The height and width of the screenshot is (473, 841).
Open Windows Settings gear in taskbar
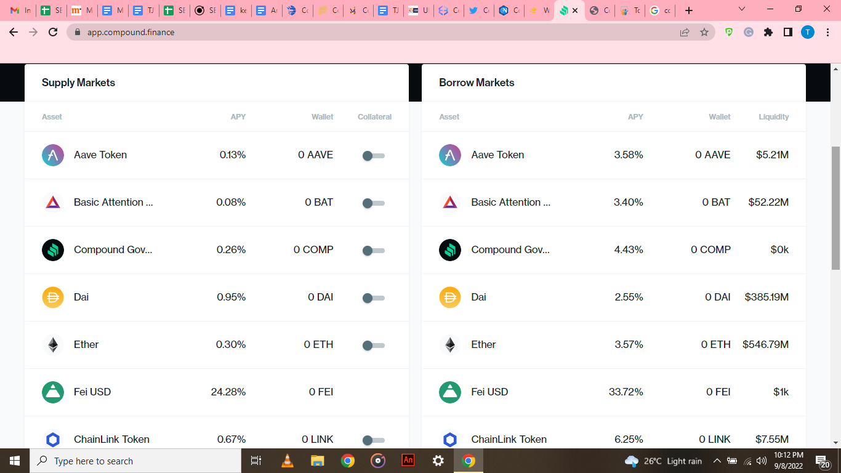[438, 461]
